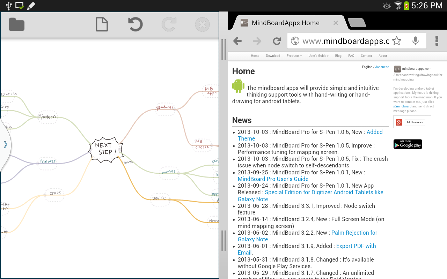The image size is (447, 279).
Task: Expand the User's Guide dropdown menu
Action: coord(318,56)
